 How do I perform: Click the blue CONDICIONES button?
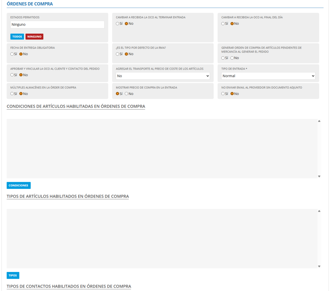(18, 186)
